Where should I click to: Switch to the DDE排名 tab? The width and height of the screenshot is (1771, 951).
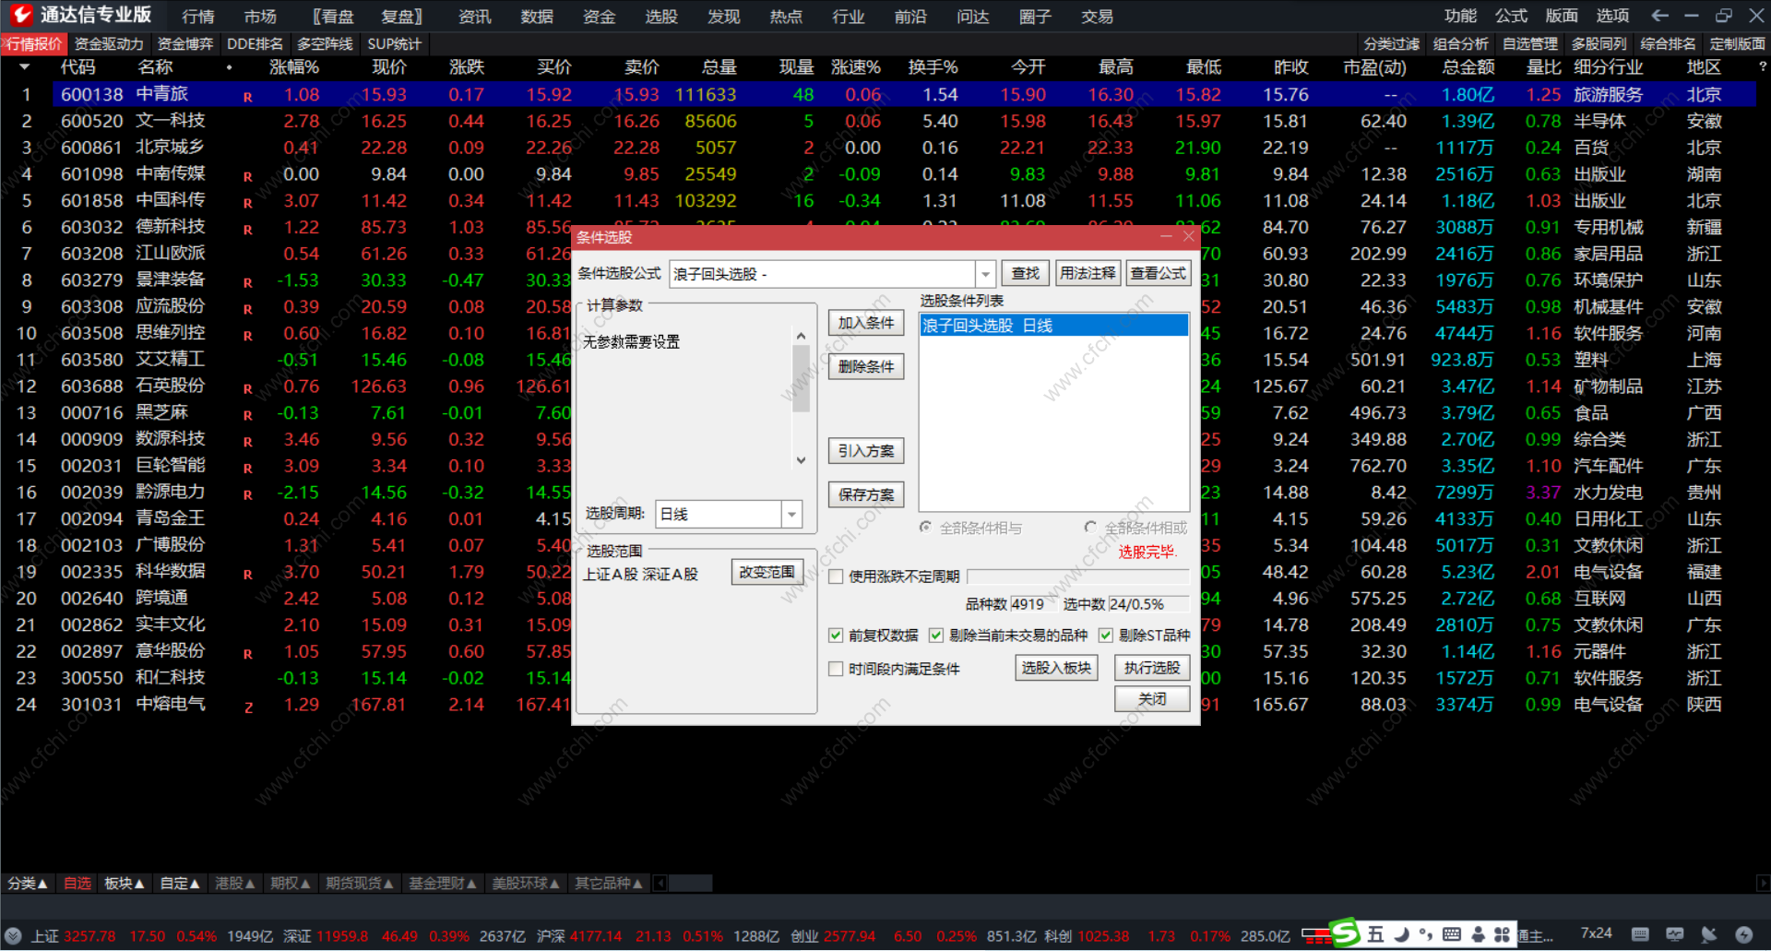(255, 44)
